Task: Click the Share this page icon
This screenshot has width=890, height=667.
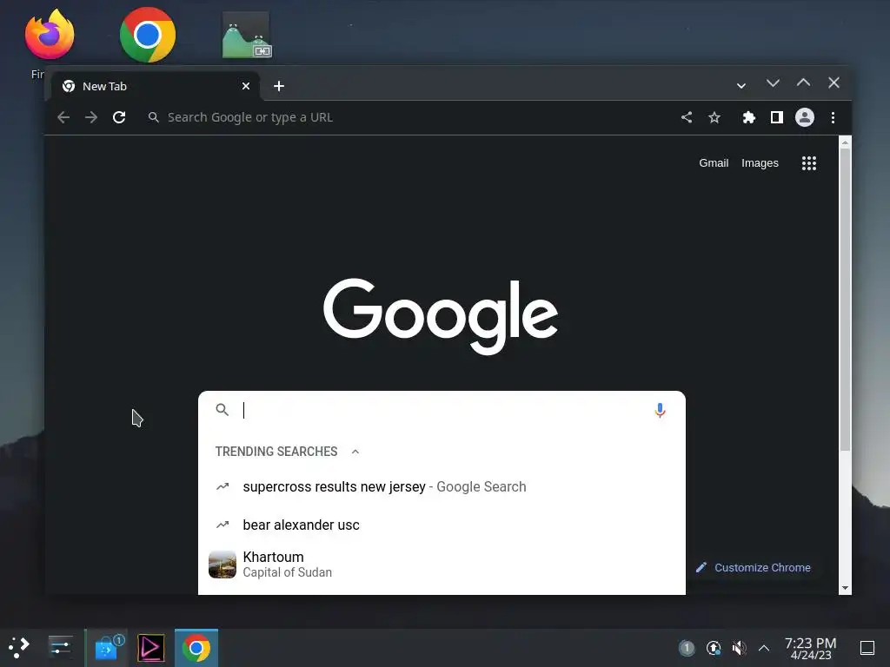Action: click(x=687, y=117)
